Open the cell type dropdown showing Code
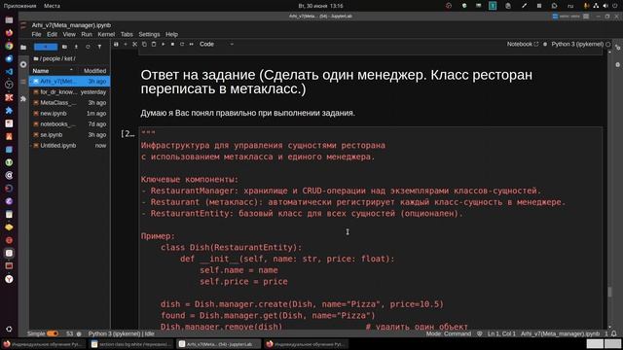 pos(216,44)
